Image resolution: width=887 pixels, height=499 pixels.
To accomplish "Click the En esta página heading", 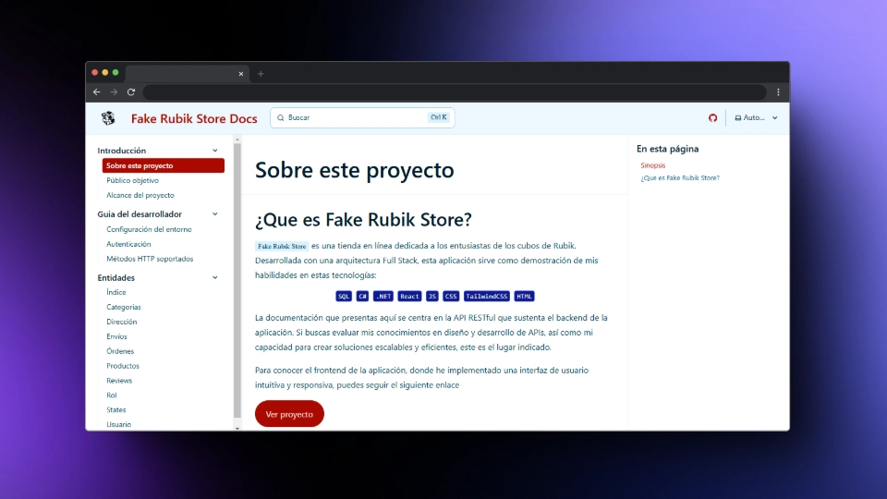I will (667, 149).
